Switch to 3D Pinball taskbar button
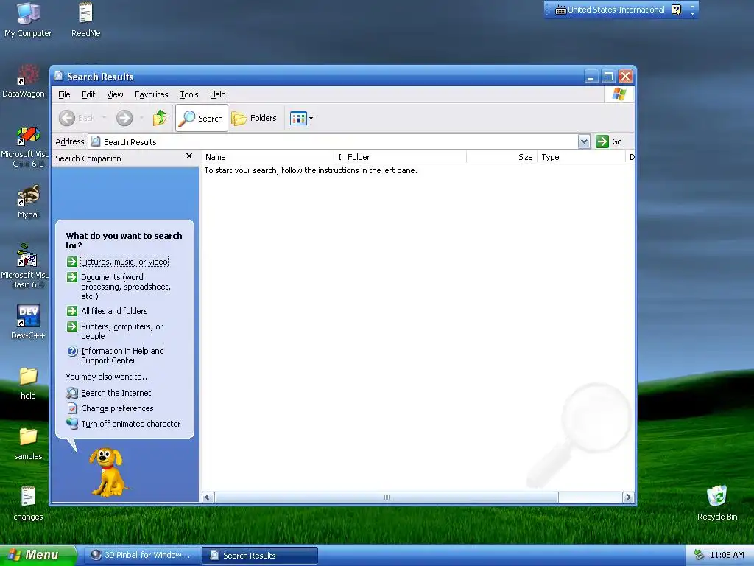The image size is (754, 566). [142, 555]
